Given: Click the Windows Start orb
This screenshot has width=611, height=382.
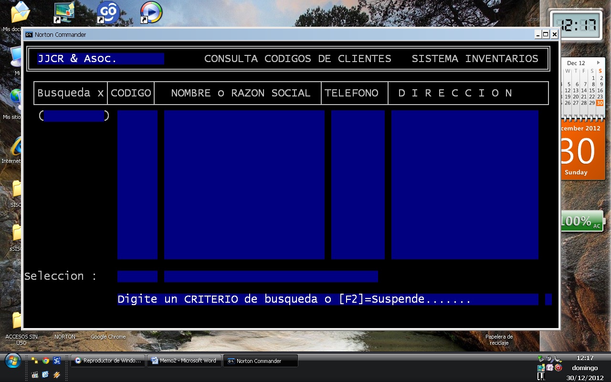Looking at the screenshot, I should click(12, 361).
